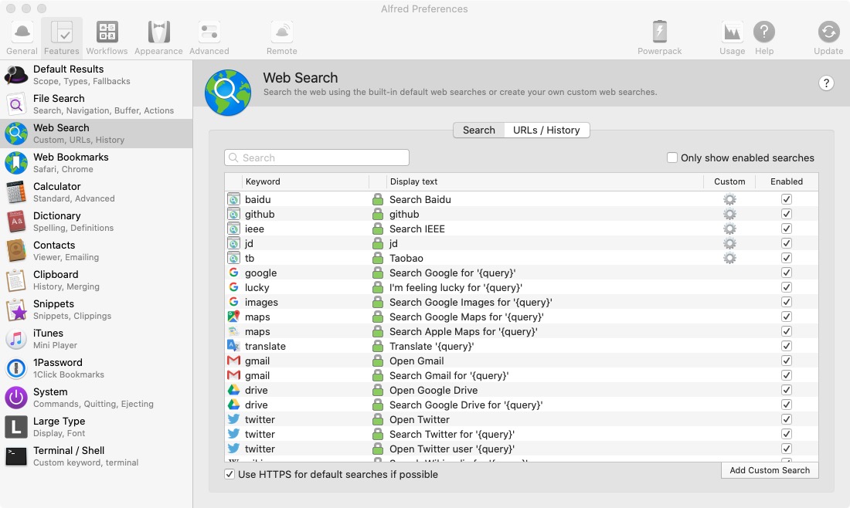
Task: Click the Display text column header
Action: 544,181
